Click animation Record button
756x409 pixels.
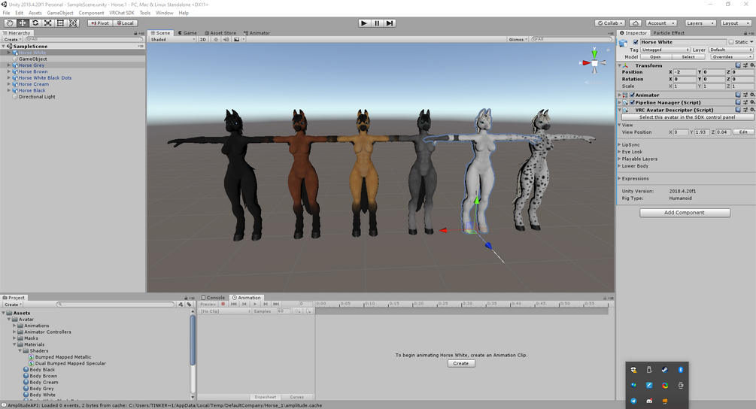(x=223, y=304)
